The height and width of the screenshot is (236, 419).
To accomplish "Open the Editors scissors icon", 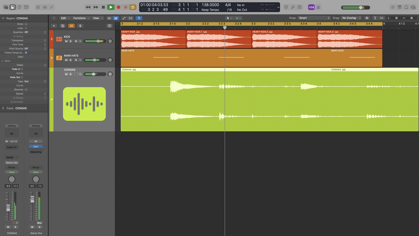I will click(52, 7).
